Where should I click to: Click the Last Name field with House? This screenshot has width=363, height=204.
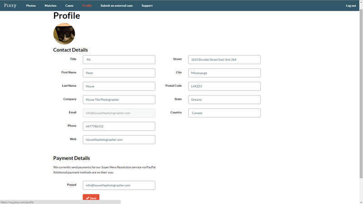[x=119, y=86]
